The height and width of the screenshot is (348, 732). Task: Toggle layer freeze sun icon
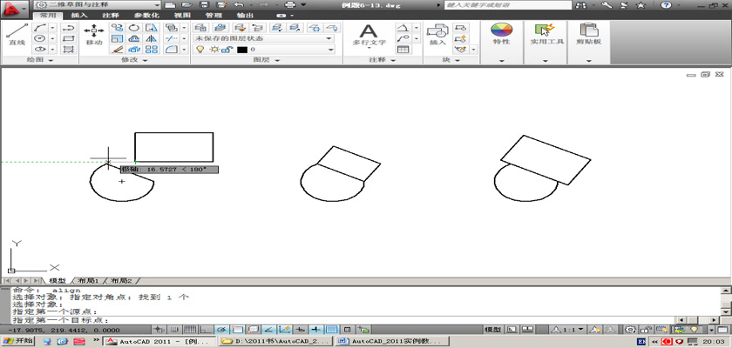point(214,50)
